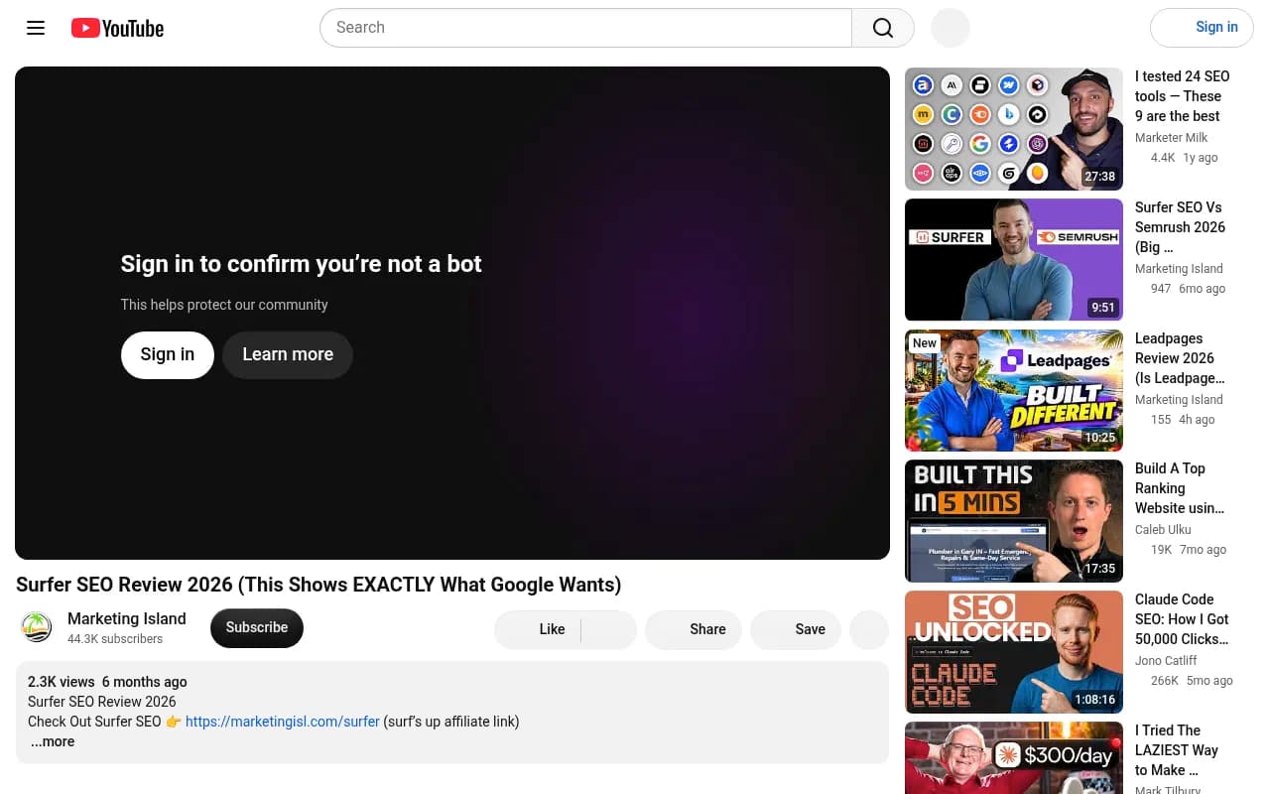1270x794 pixels.
Task: Click the "9:51" duration badge
Action: coord(1103,308)
